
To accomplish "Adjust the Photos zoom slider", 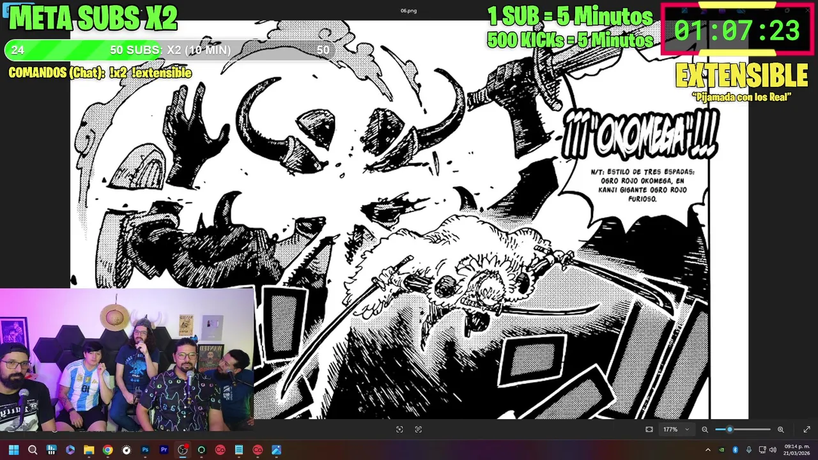I will click(x=743, y=429).
